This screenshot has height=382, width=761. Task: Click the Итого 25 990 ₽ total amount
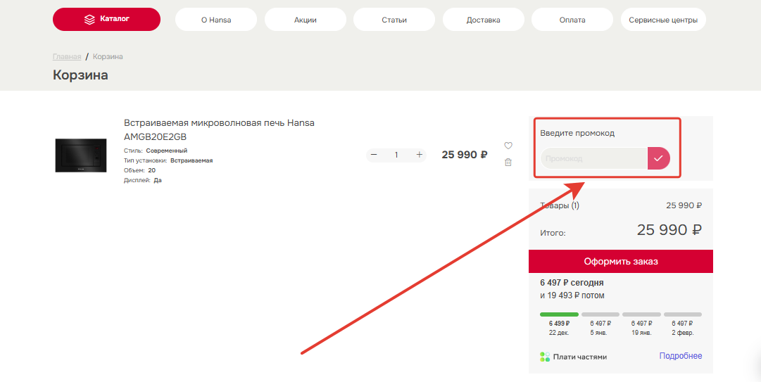click(x=669, y=230)
